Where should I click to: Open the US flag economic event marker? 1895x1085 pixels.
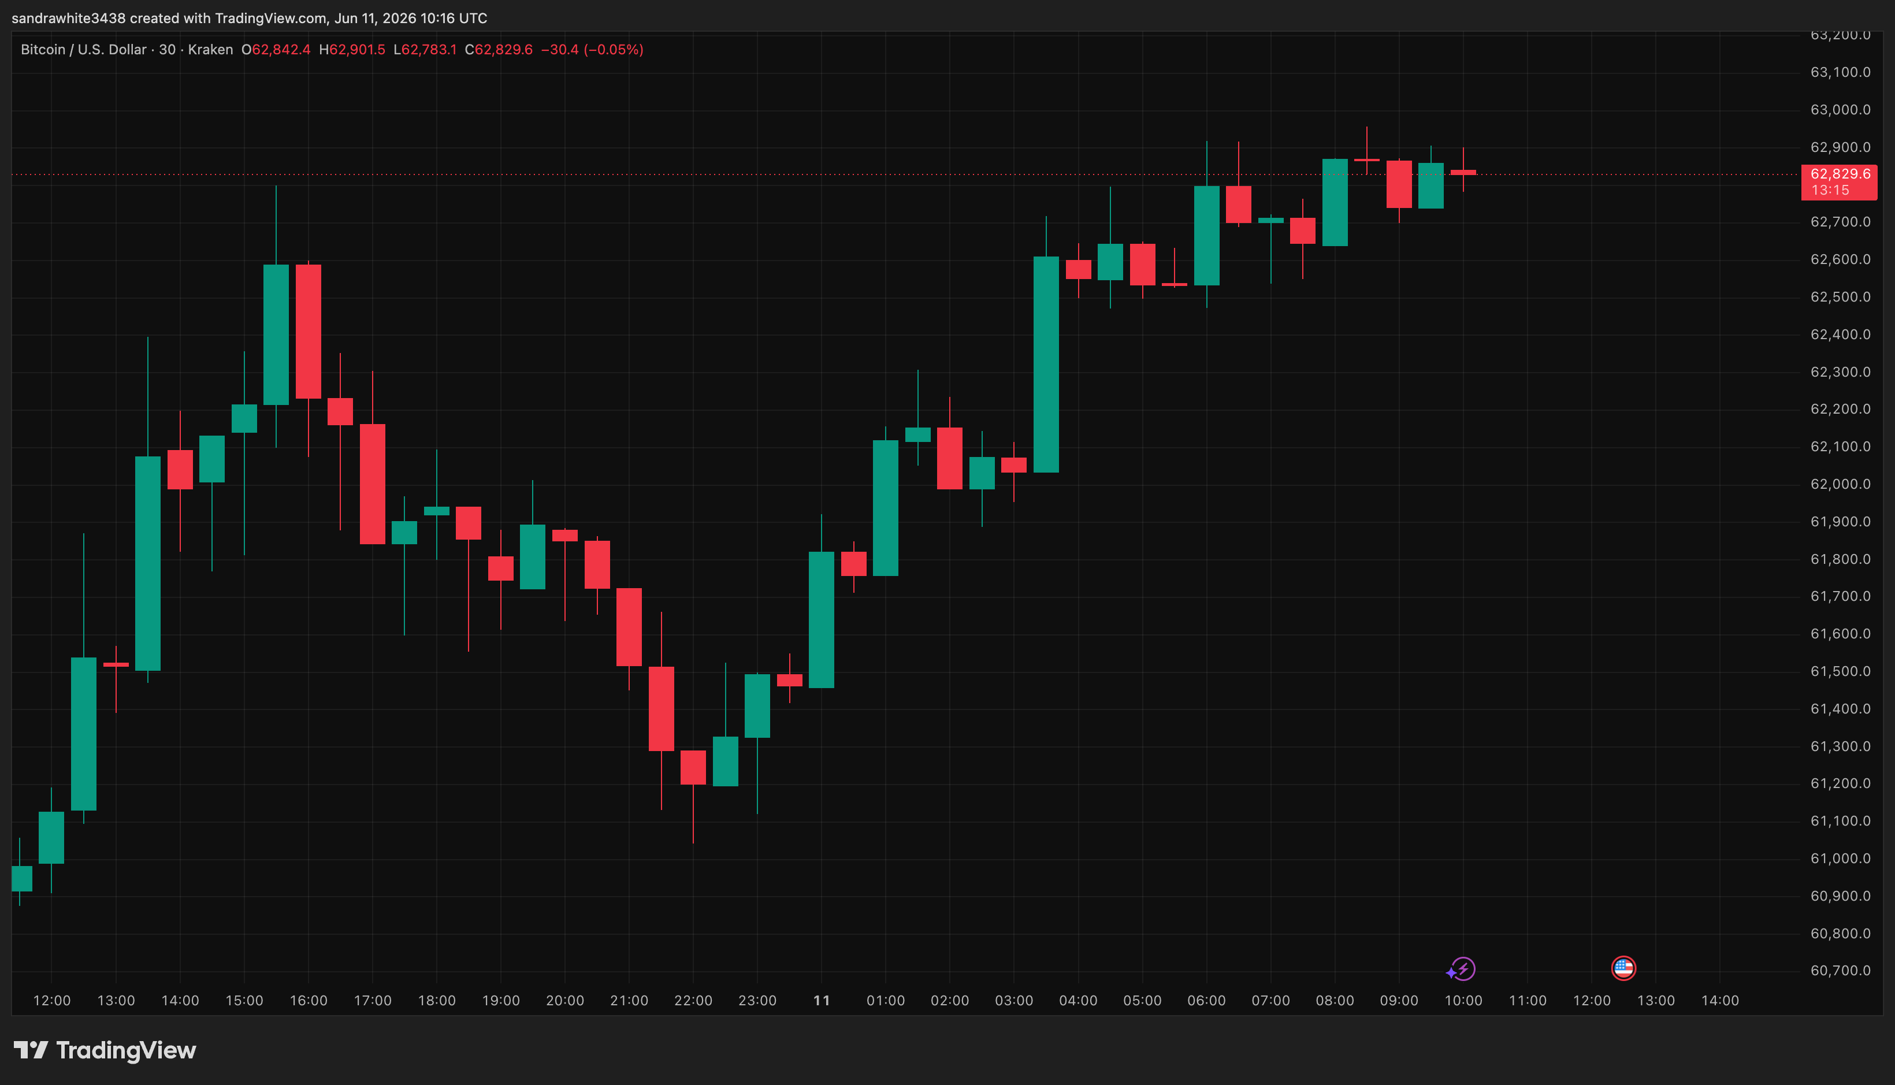coord(1623,968)
